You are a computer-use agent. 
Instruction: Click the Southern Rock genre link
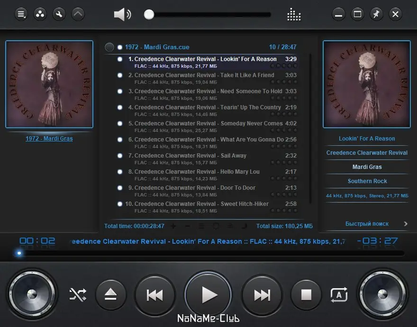pyautogui.click(x=367, y=181)
